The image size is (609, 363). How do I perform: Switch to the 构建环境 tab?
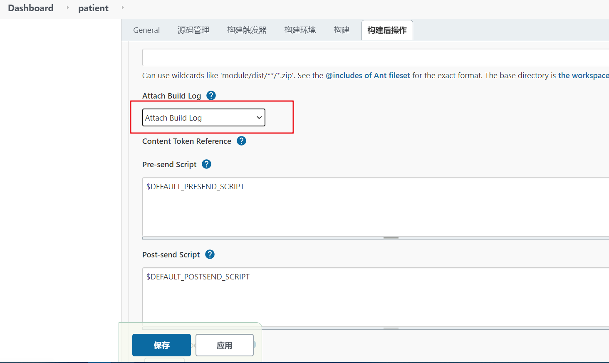coord(300,30)
